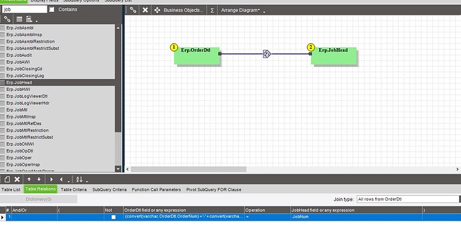This screenshot has height=242, width=461.
Task: Select Erp.JobHWI in the table list
Action: click(x=58, y=90)
